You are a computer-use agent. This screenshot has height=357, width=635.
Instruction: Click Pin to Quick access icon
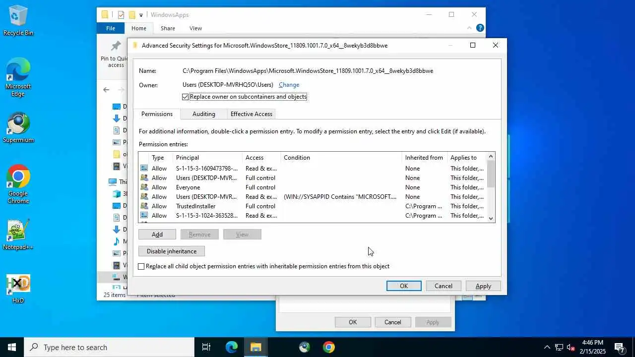116,46
